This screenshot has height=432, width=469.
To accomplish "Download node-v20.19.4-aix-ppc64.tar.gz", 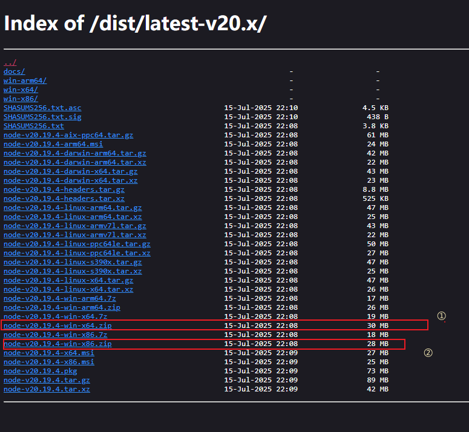I will 68,135.
